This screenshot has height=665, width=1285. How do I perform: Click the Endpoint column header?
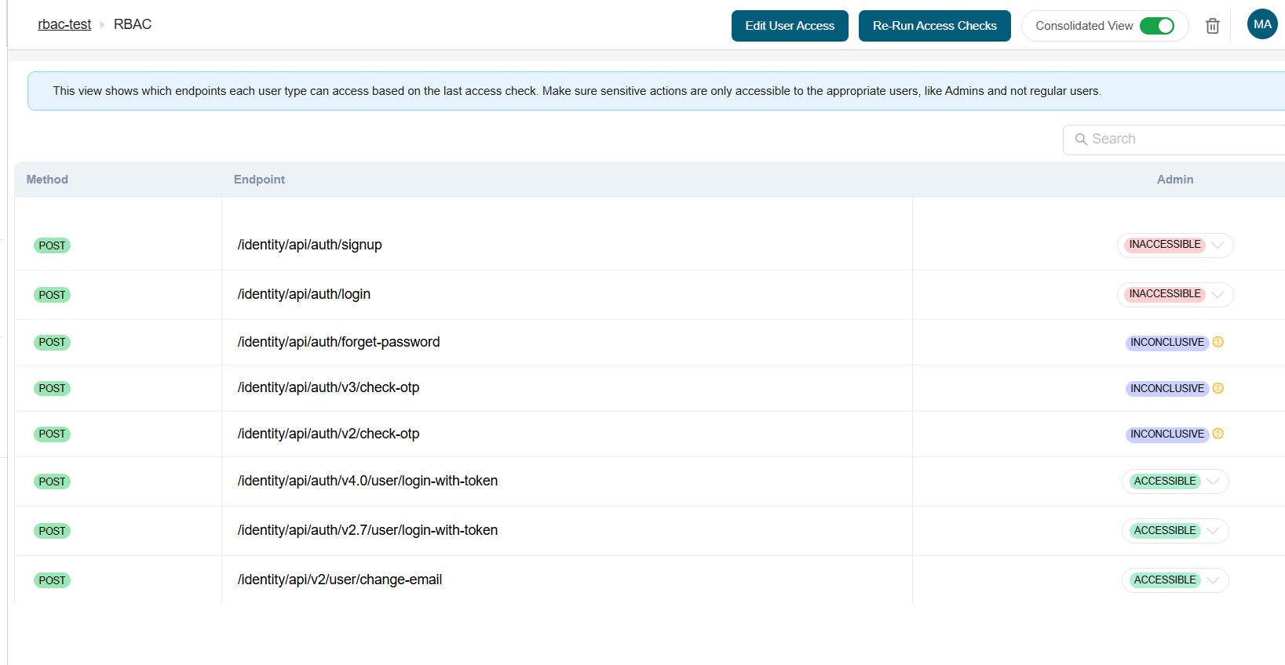(x=259, y=180)
